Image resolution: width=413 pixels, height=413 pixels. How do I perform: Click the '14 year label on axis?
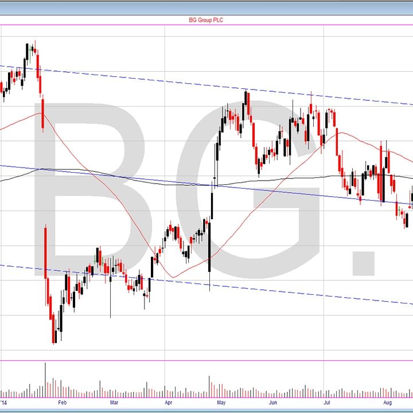pyautogui.click(x=6, y=403)
